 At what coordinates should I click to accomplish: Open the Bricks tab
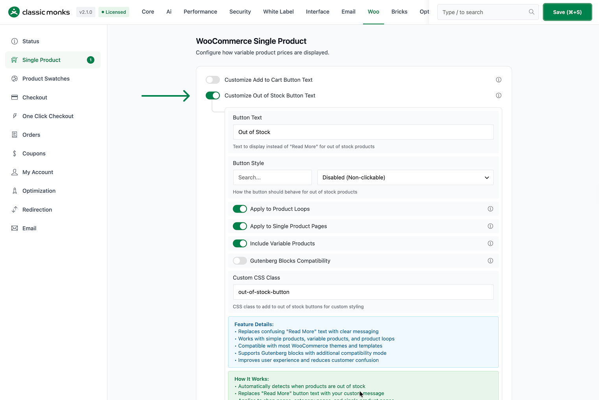tap(399, 12)
